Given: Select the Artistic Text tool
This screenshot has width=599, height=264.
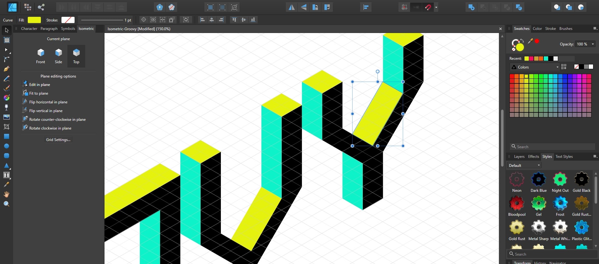Looking at the screenshot, I should click(x=7, y=175).
